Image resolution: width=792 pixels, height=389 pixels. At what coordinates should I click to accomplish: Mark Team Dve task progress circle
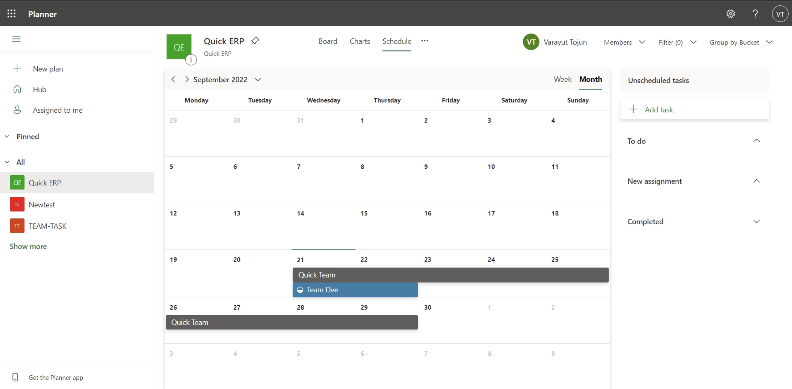pos(300,290)
